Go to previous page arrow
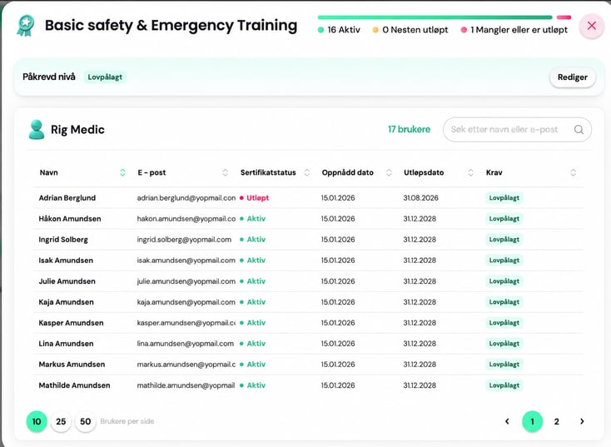The width and height of the screenshot is (611, 447). pyautogui.click(x=507, y=421)
